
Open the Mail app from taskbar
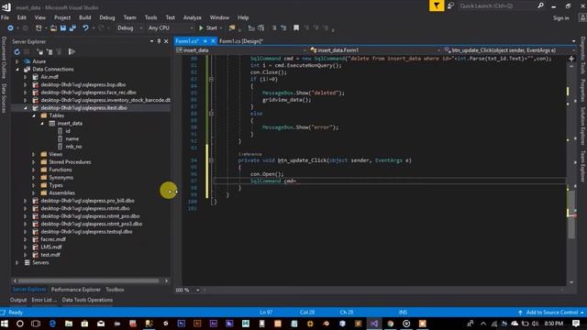coord(101,324)
